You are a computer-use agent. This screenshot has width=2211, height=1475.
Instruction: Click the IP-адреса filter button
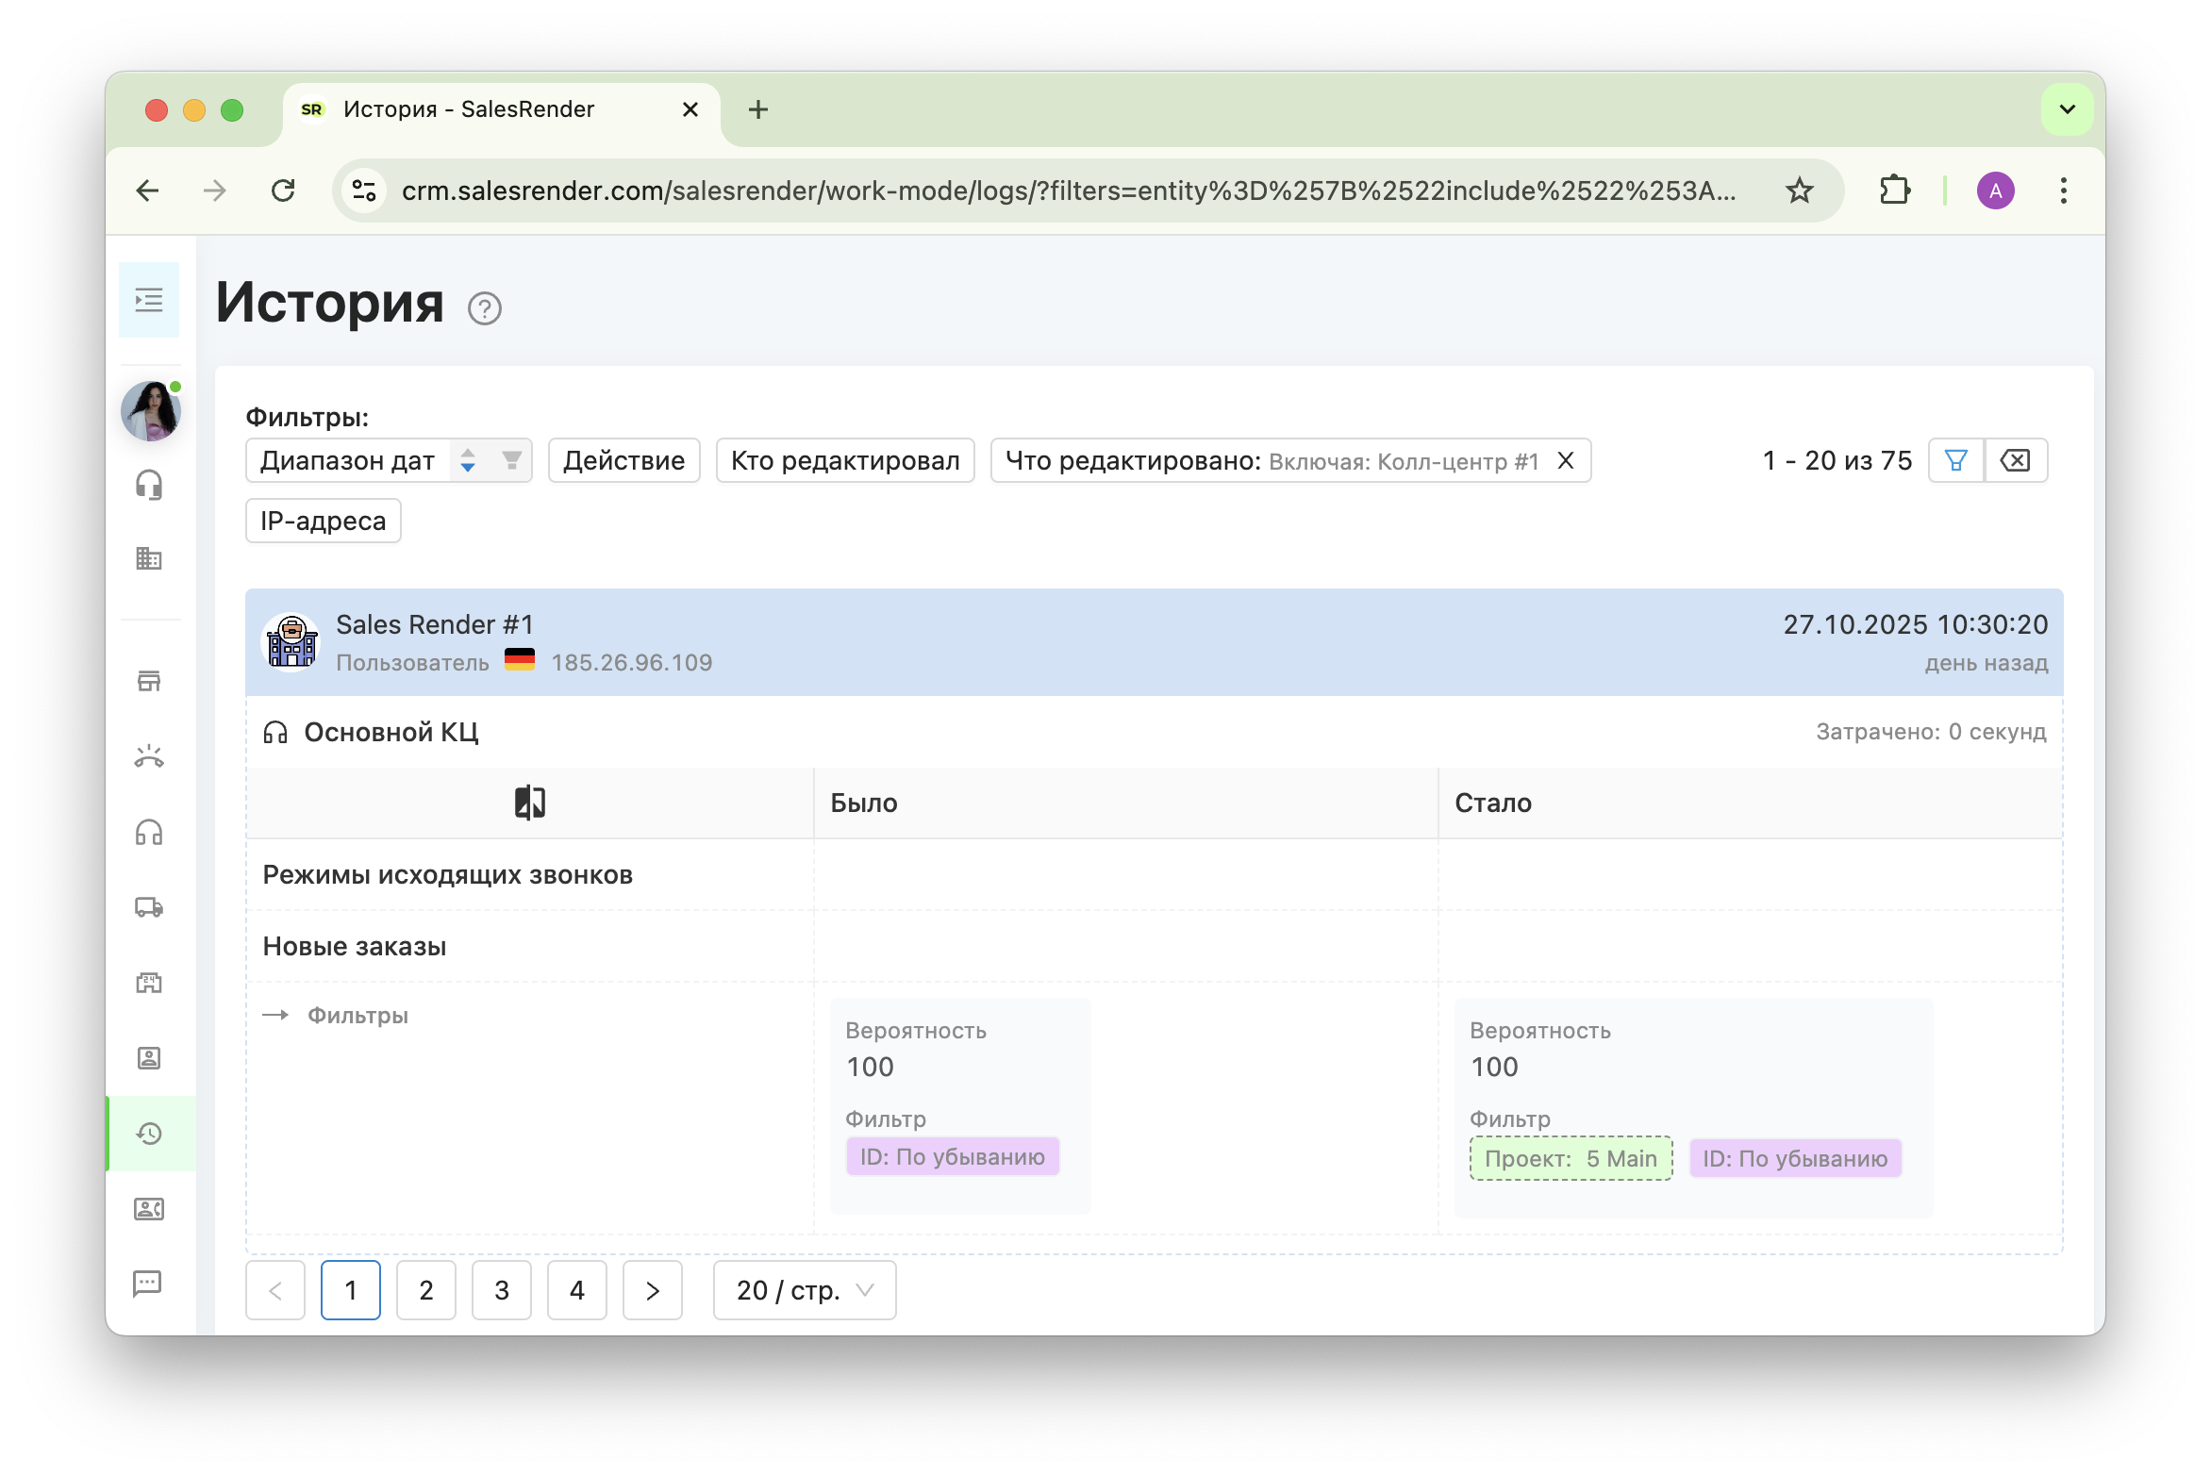point(323,521)
